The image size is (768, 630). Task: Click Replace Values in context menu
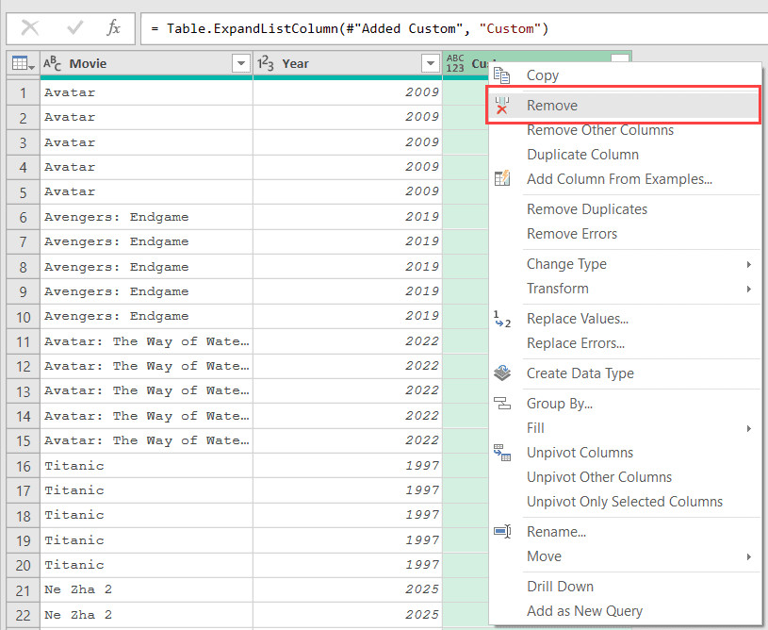pos(578,319)
